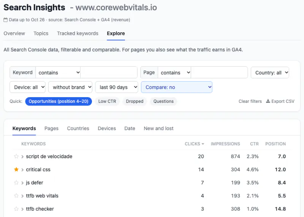Click the 'ttfb checker' keyword text
The image size is (304, 217).
[40, 209]
